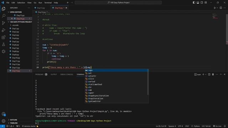The height and width of the screenshot is (128, 228).
Task: Open errors and warnings count in status bar
Action: pyautogui.click(x=10, y=126)
